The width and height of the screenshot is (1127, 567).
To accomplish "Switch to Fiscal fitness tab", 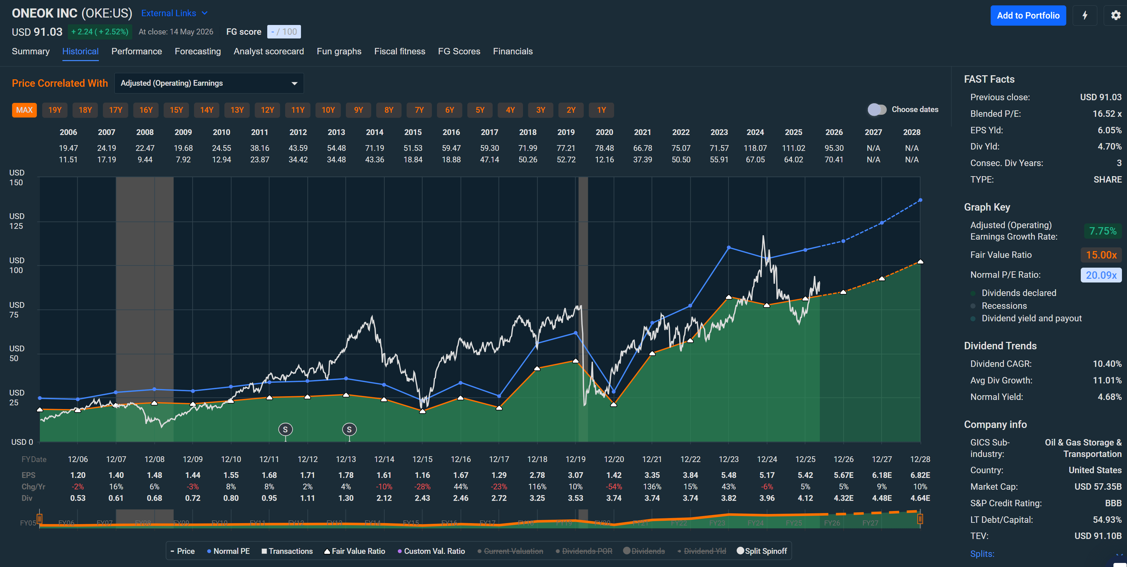I will coord(400,51).
